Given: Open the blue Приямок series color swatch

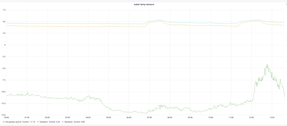Looking at the screenshot, I should tap(62, 122).
